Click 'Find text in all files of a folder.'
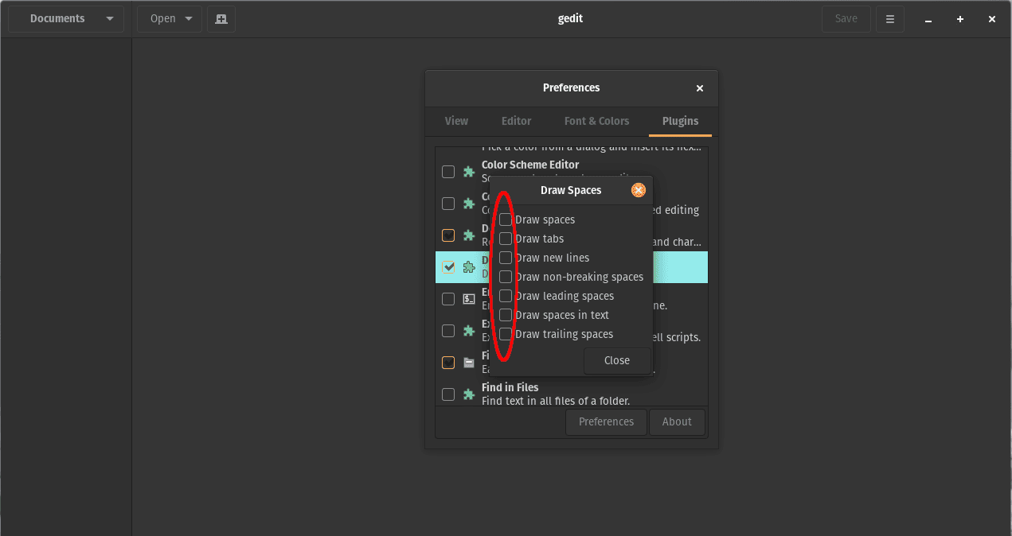This screenshot has height=536, width=1012. pyautogui.click(x=556, y=401)
